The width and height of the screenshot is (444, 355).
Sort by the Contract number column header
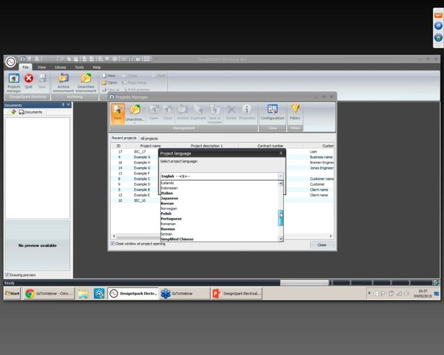pos(271,146)
